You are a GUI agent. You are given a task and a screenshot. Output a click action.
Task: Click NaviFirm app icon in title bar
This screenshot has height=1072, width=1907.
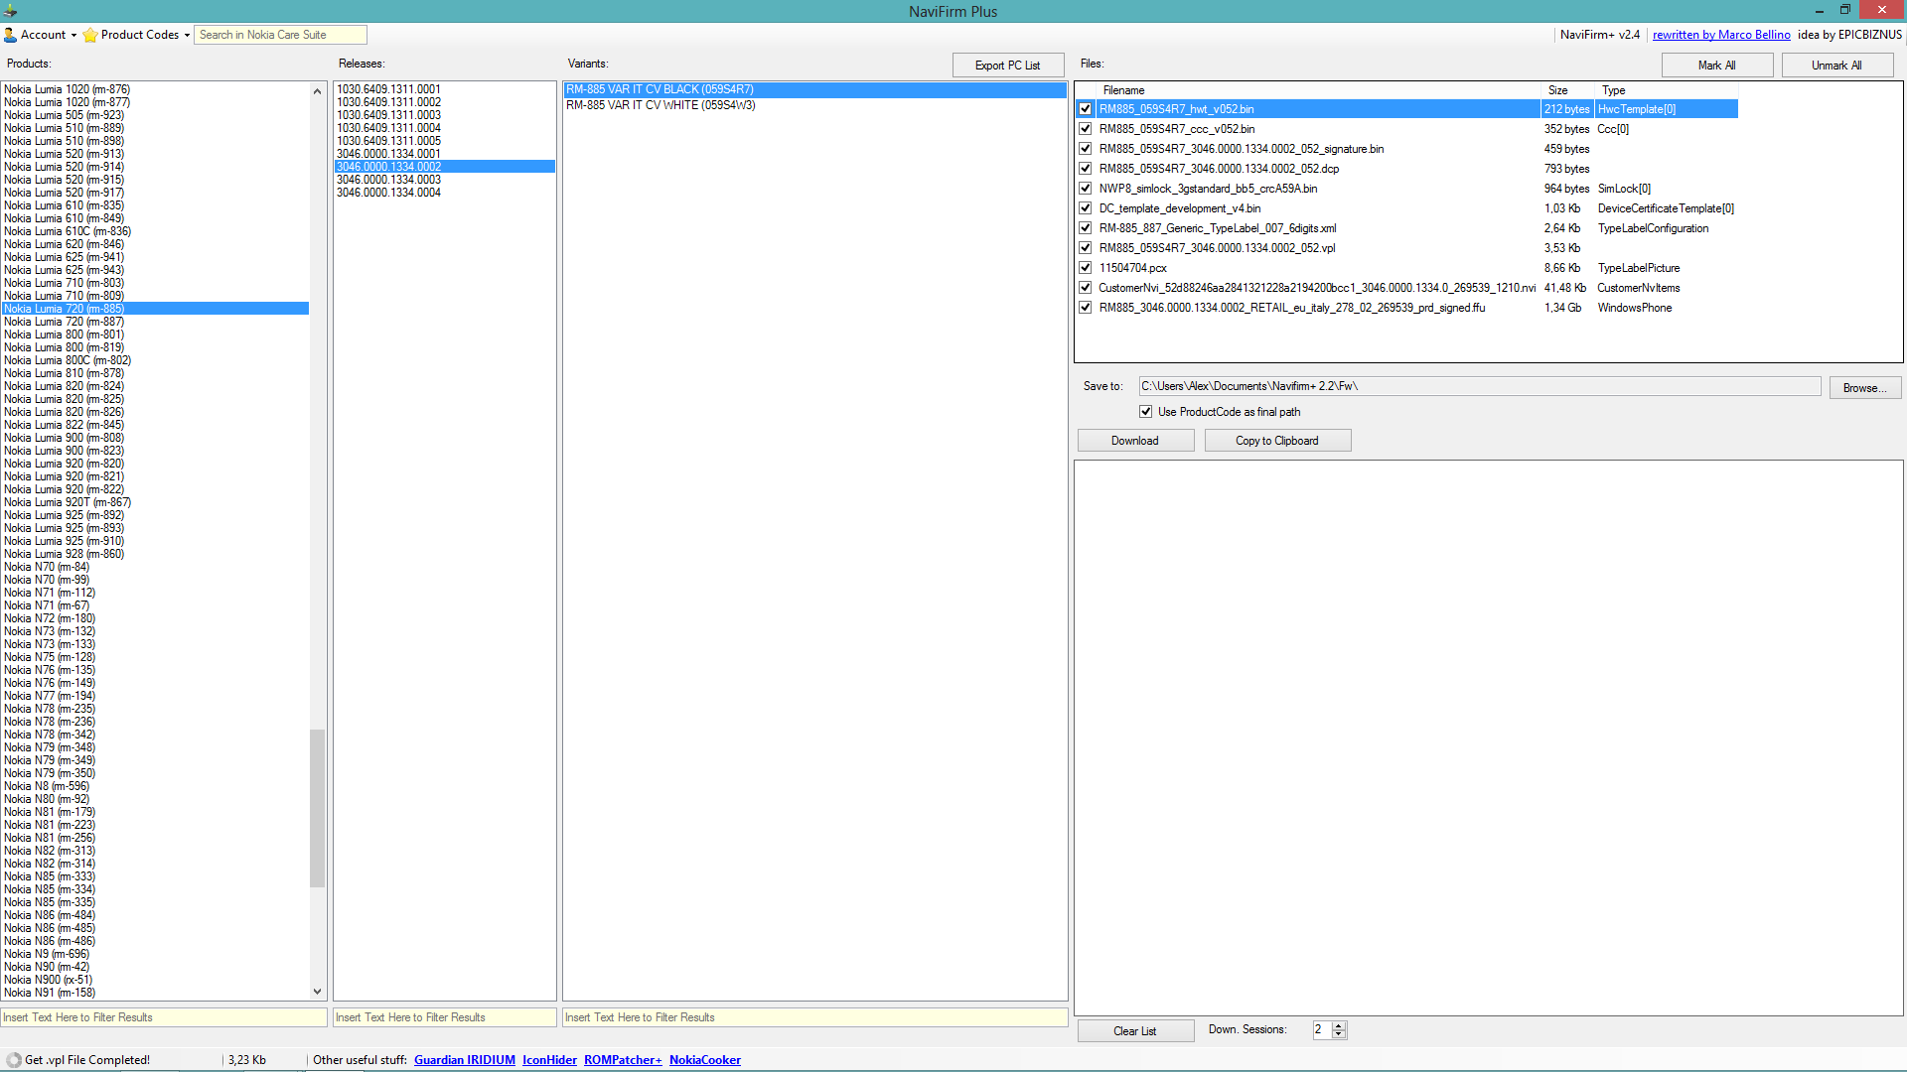pos(10,11)
